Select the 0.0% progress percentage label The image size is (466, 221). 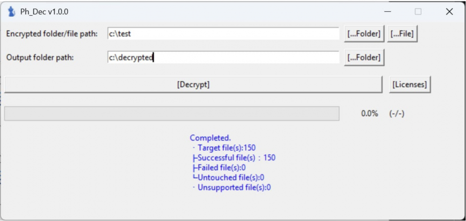370,113
